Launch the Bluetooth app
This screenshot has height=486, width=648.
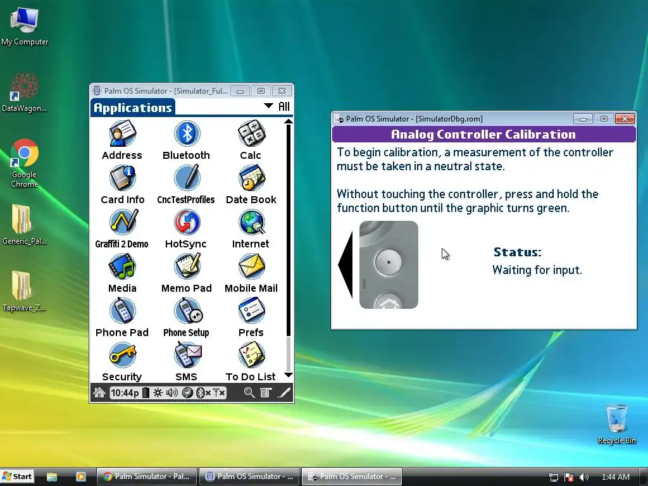(187, 140)
